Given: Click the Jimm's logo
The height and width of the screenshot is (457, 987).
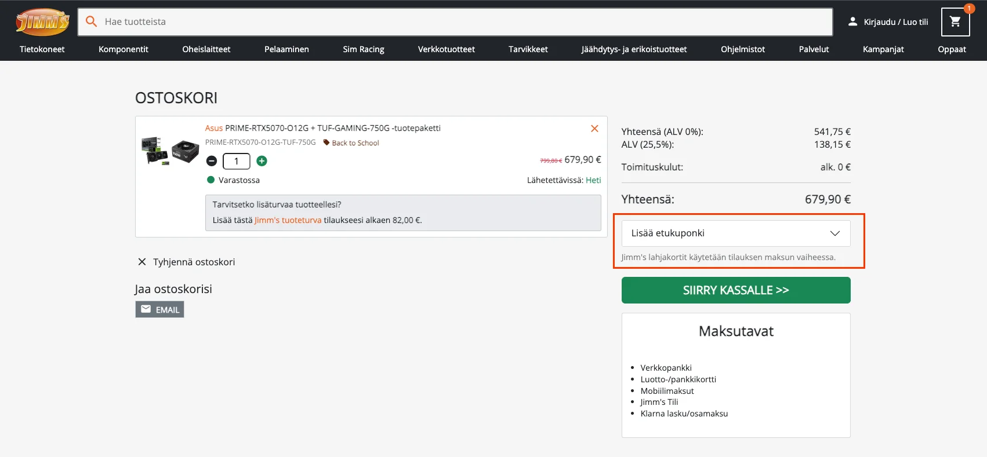Looking at the screenshot, I should pos(42,22).
